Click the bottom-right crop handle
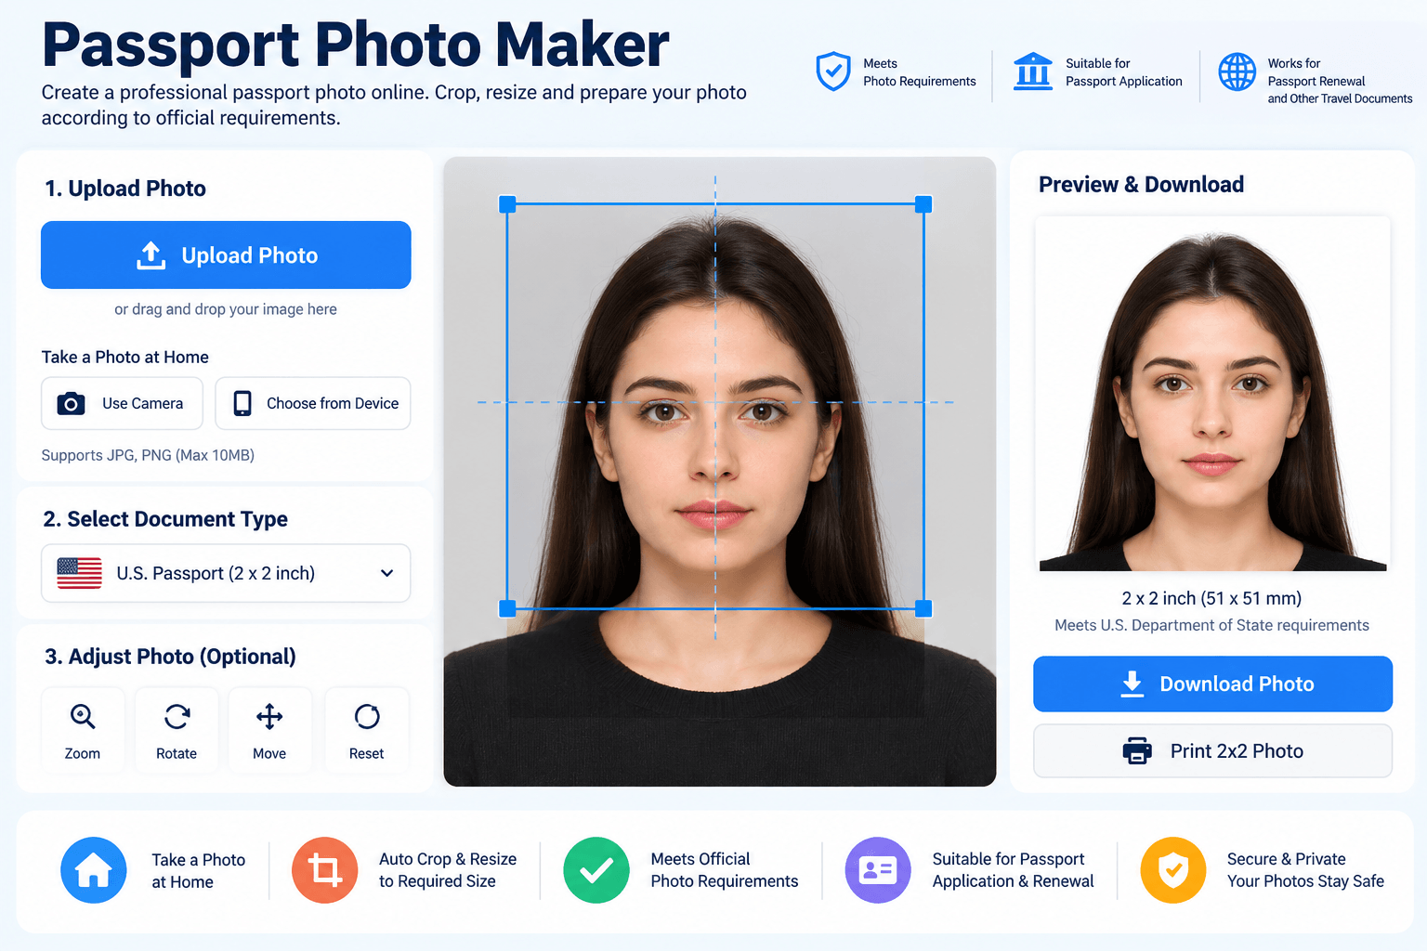This screenshot has width=1427, height=951. [923, 608]
